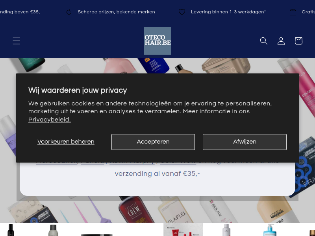Click the box icon beside Gratis text
This screenshot has width=315, height=236.
[293, 12]
